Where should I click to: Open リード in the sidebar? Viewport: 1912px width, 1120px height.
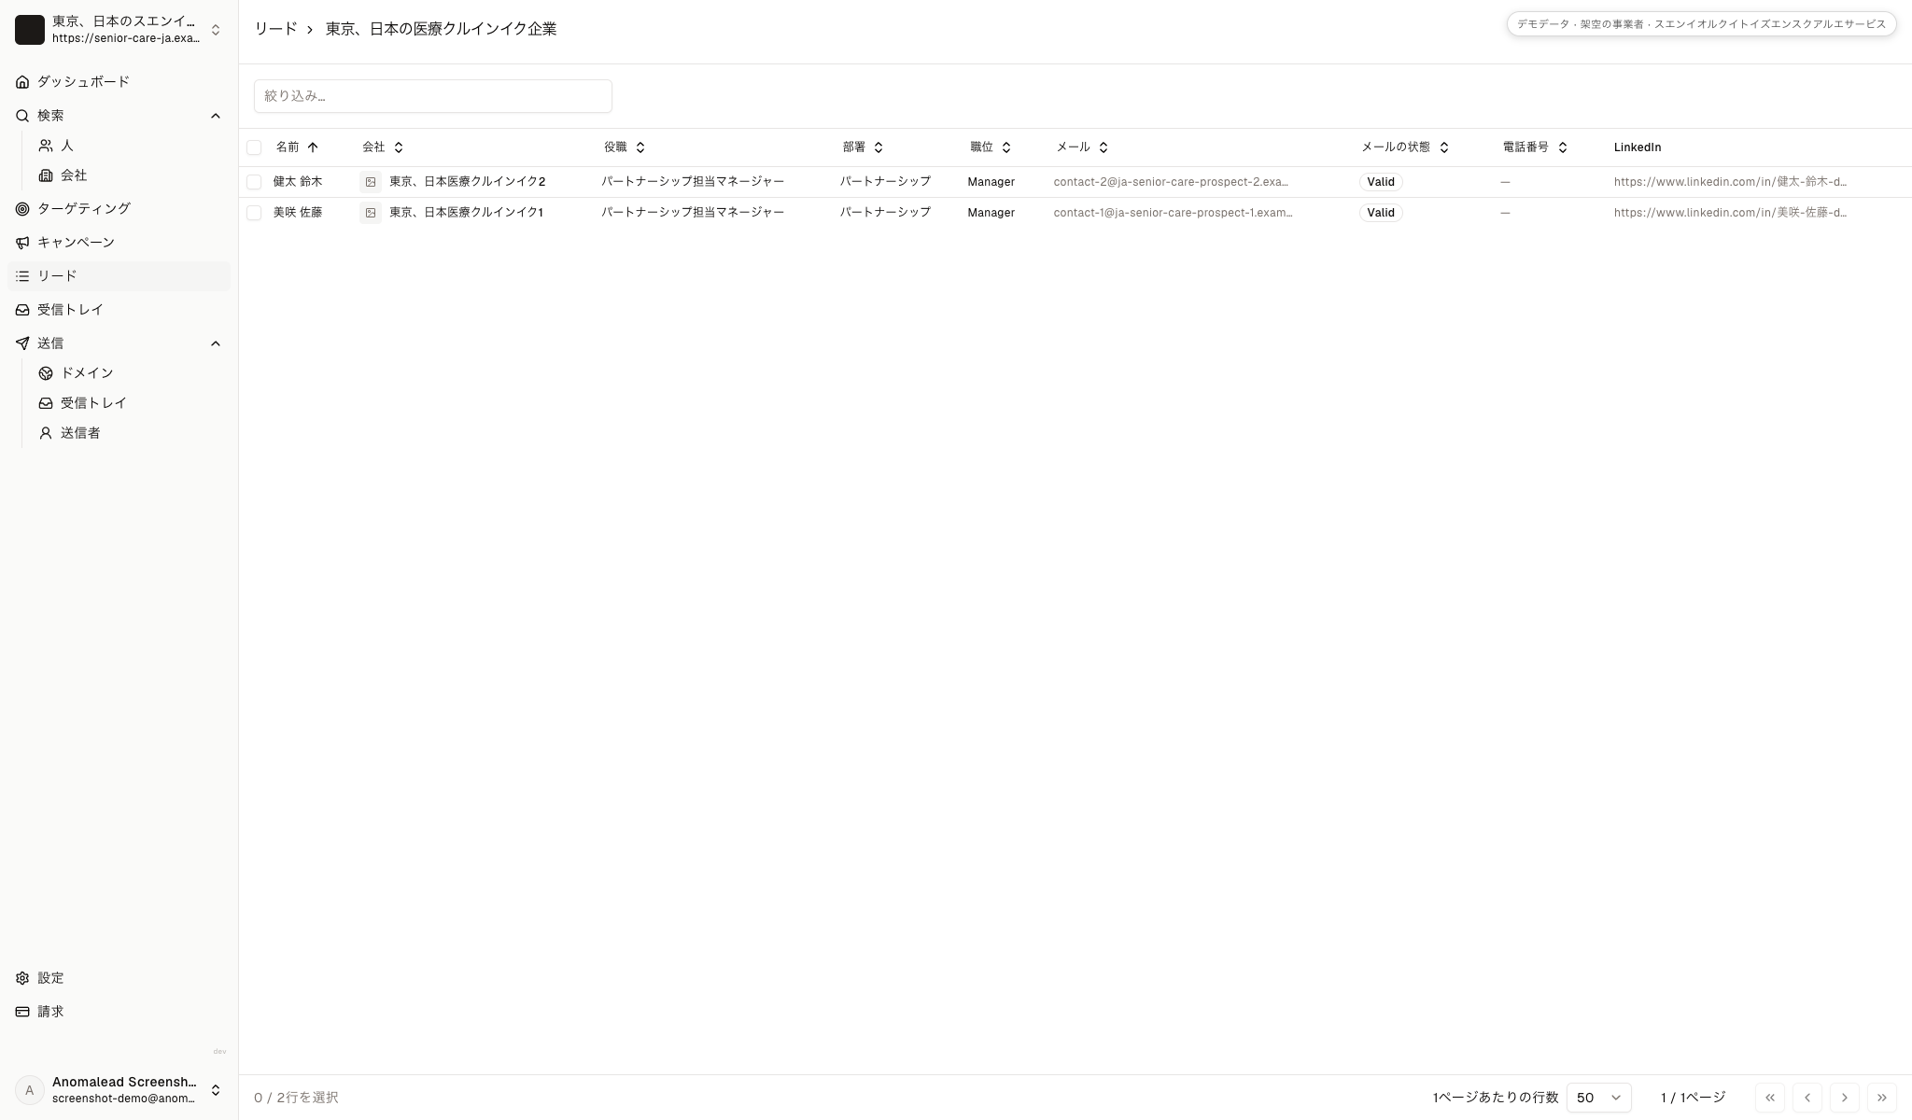[119, 276]
